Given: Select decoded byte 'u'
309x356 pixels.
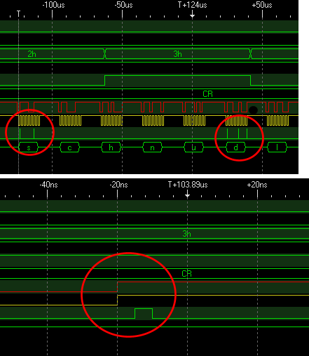Looking at the screenshot, I should [193, 147].
